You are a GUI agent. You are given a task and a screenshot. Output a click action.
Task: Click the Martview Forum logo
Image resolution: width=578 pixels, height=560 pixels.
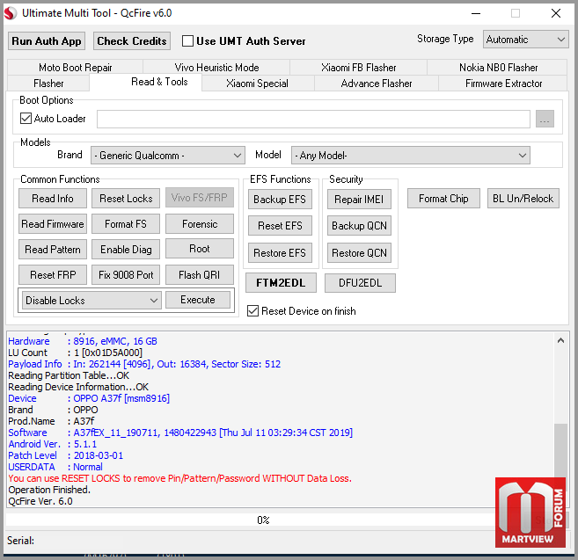coord(530,513)
